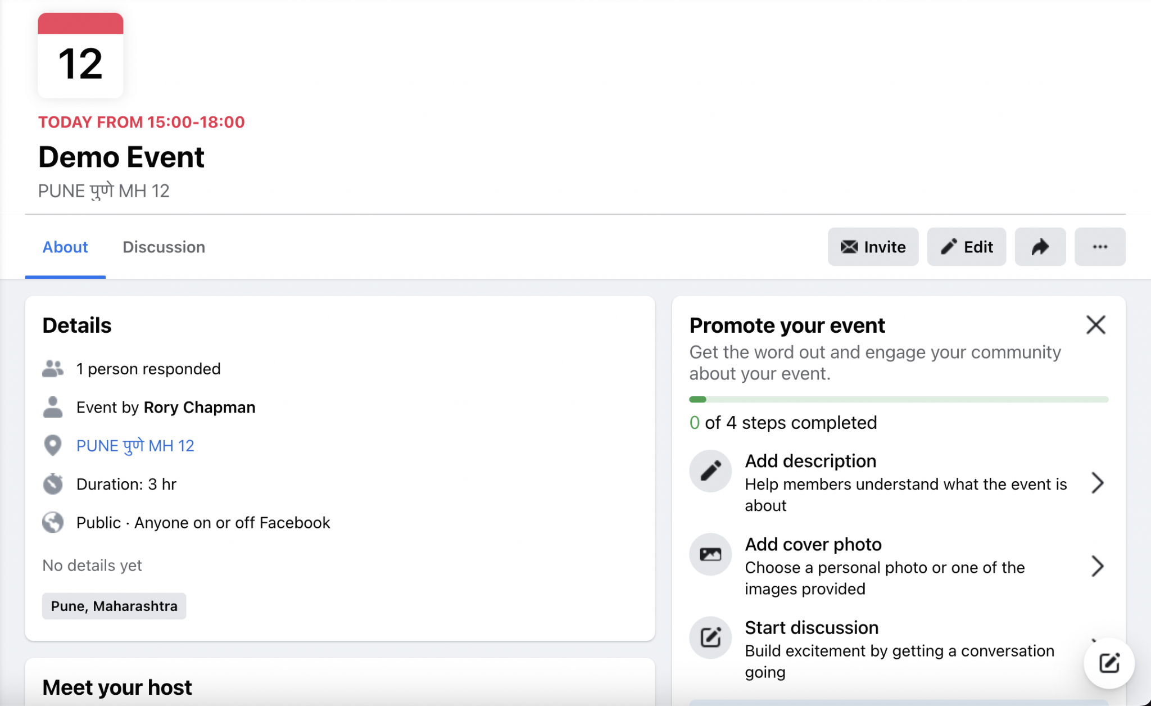The image size is (1151, 706).
Task: Click the Pune, Maharashtra tag
Action: [x=114, y=606]
